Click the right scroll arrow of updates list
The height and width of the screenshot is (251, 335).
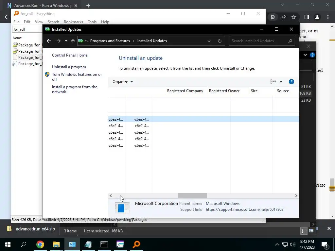pos(296,195)
